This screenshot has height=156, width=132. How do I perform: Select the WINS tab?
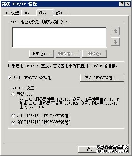45,12
